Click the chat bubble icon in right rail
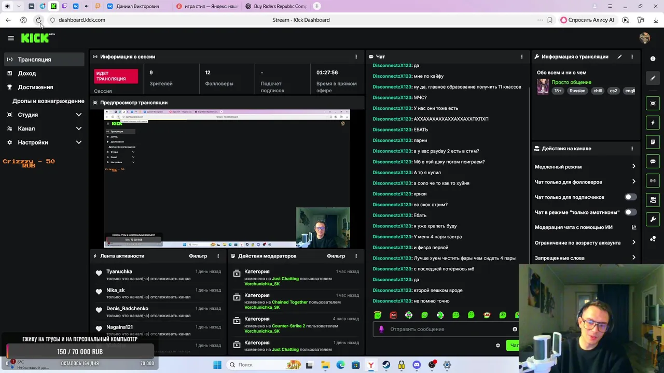 pos(653,161)
